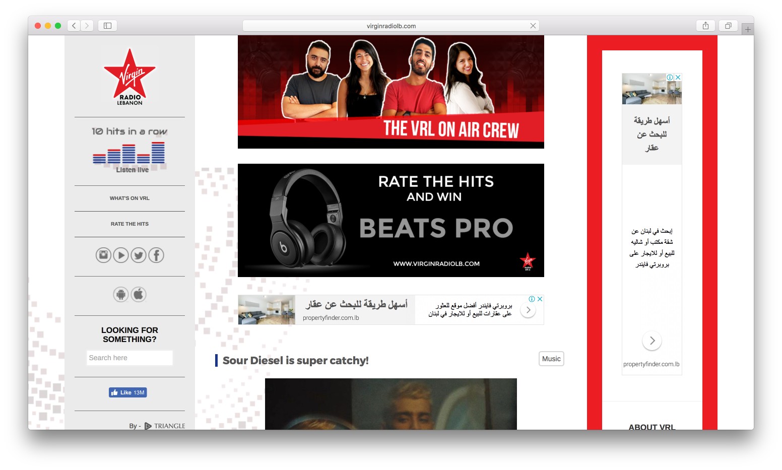
Task: Open the YouTube play social icon
Action: (x=121, y=255)
